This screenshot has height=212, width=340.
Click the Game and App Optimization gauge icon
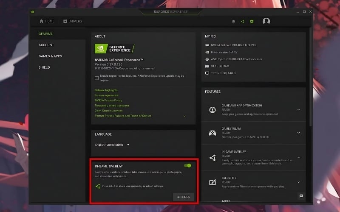click(212, 110)
